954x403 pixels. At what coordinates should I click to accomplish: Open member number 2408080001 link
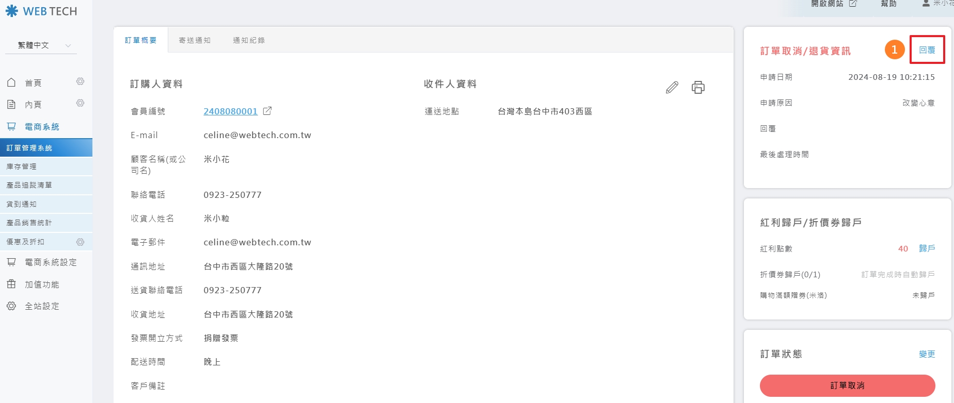(x=230, y=111)
